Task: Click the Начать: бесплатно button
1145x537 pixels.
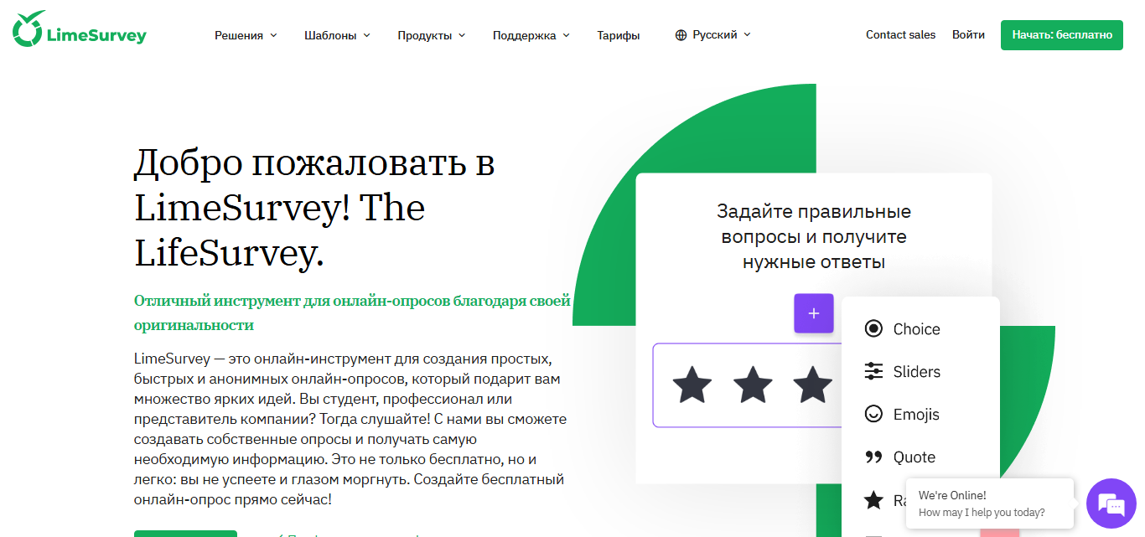Action: [x=1062, y=35]
